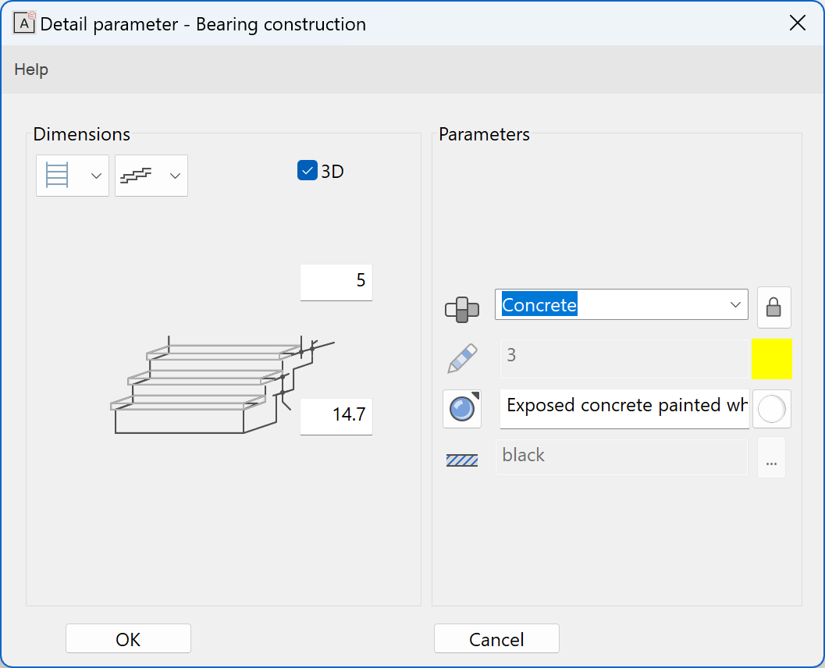Confirm settings with the OK button
The image size is (825, 668).
[127, 638]
